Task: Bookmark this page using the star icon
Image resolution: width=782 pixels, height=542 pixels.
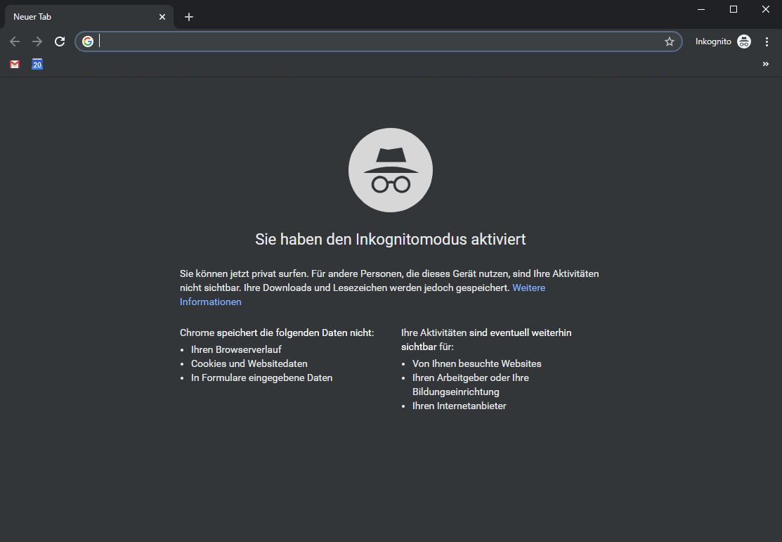Action: point(669,41)
